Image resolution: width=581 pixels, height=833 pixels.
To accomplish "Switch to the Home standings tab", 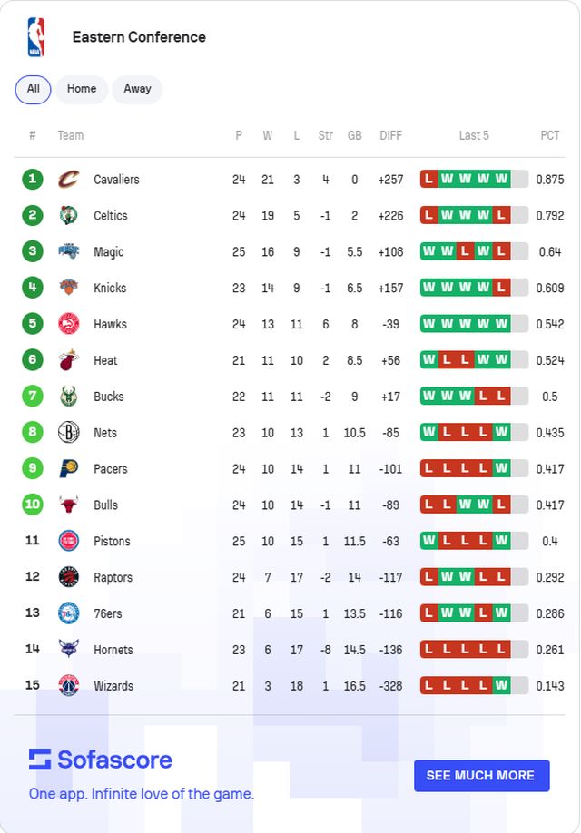I will pos(82,89).
